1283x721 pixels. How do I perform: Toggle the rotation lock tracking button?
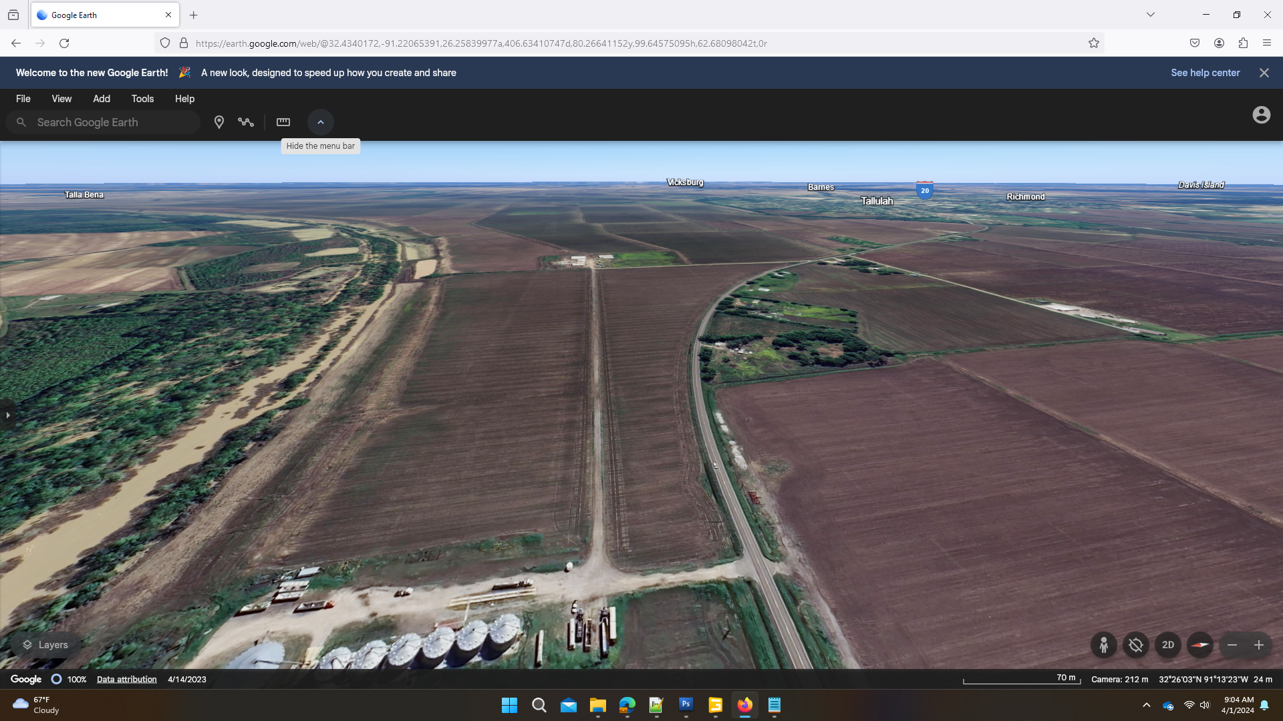(1135, 645)
